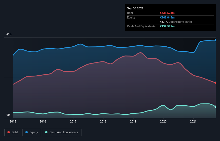Click the 2015 x-axis label

pos(13,121)
